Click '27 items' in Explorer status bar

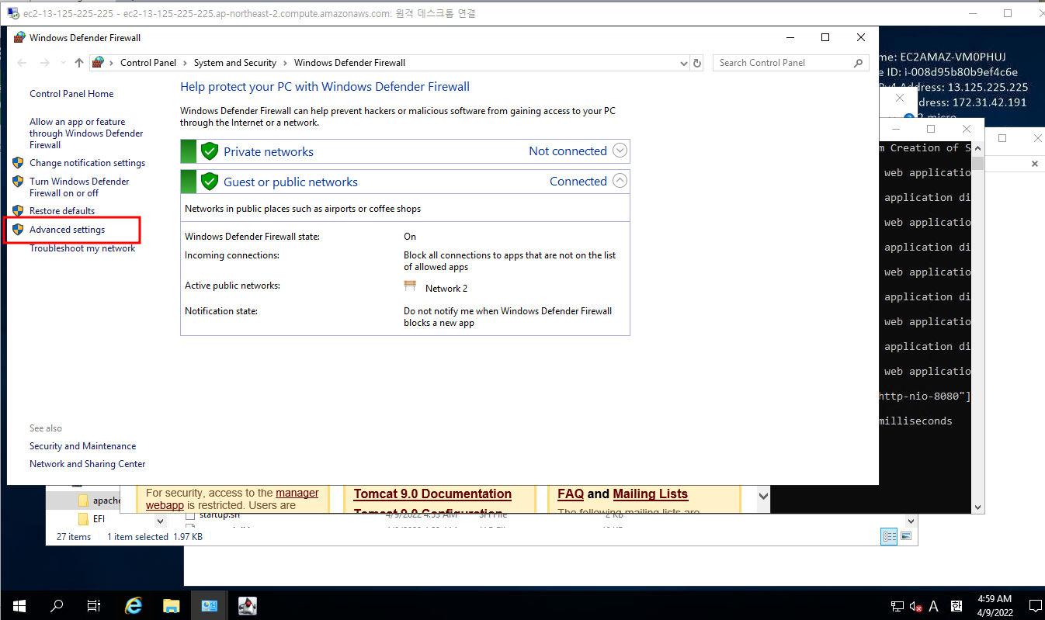coord(74,537)
